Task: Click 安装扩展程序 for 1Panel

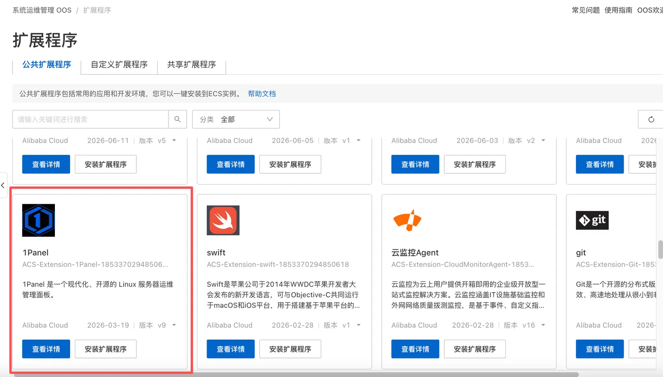Action: click(106, 349)
